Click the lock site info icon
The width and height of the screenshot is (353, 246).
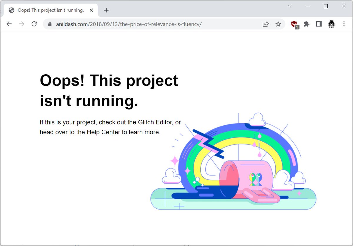49,24
